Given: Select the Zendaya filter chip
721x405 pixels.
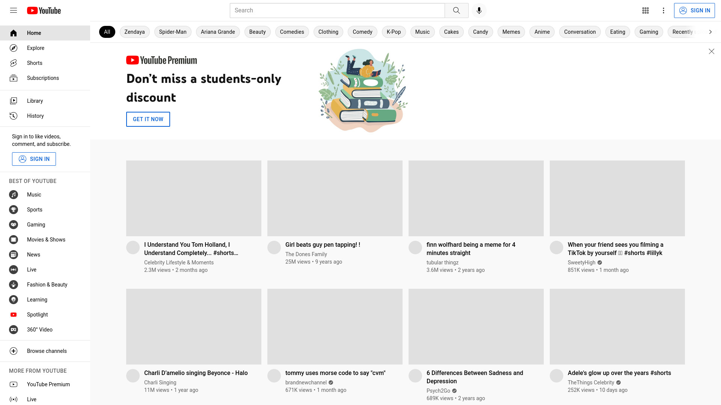Looking at the screenshot, I should (134, 32).
